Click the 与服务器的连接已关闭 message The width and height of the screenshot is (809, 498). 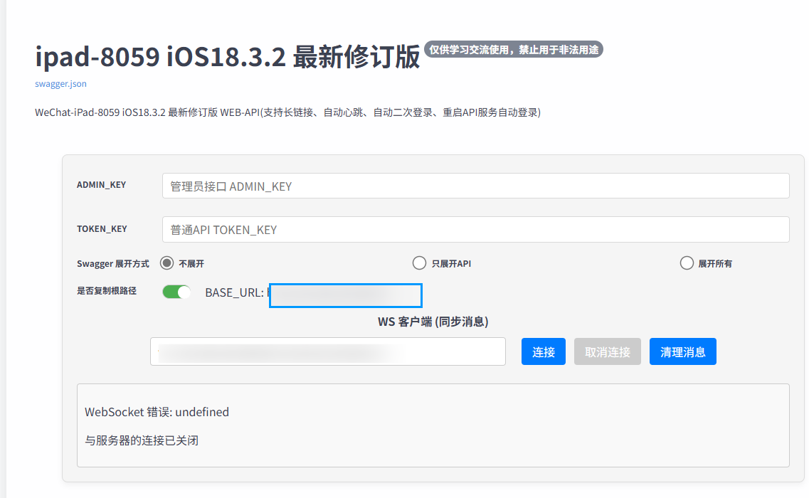tap(142, 440)
